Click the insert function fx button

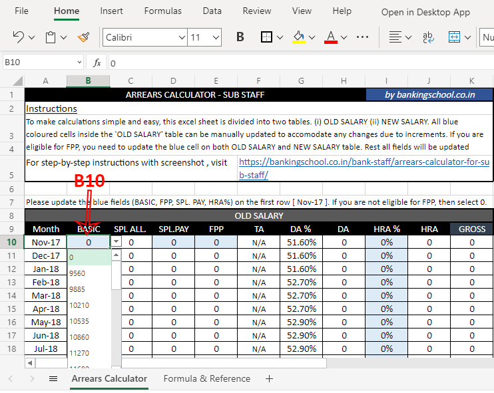pos(97,63)
